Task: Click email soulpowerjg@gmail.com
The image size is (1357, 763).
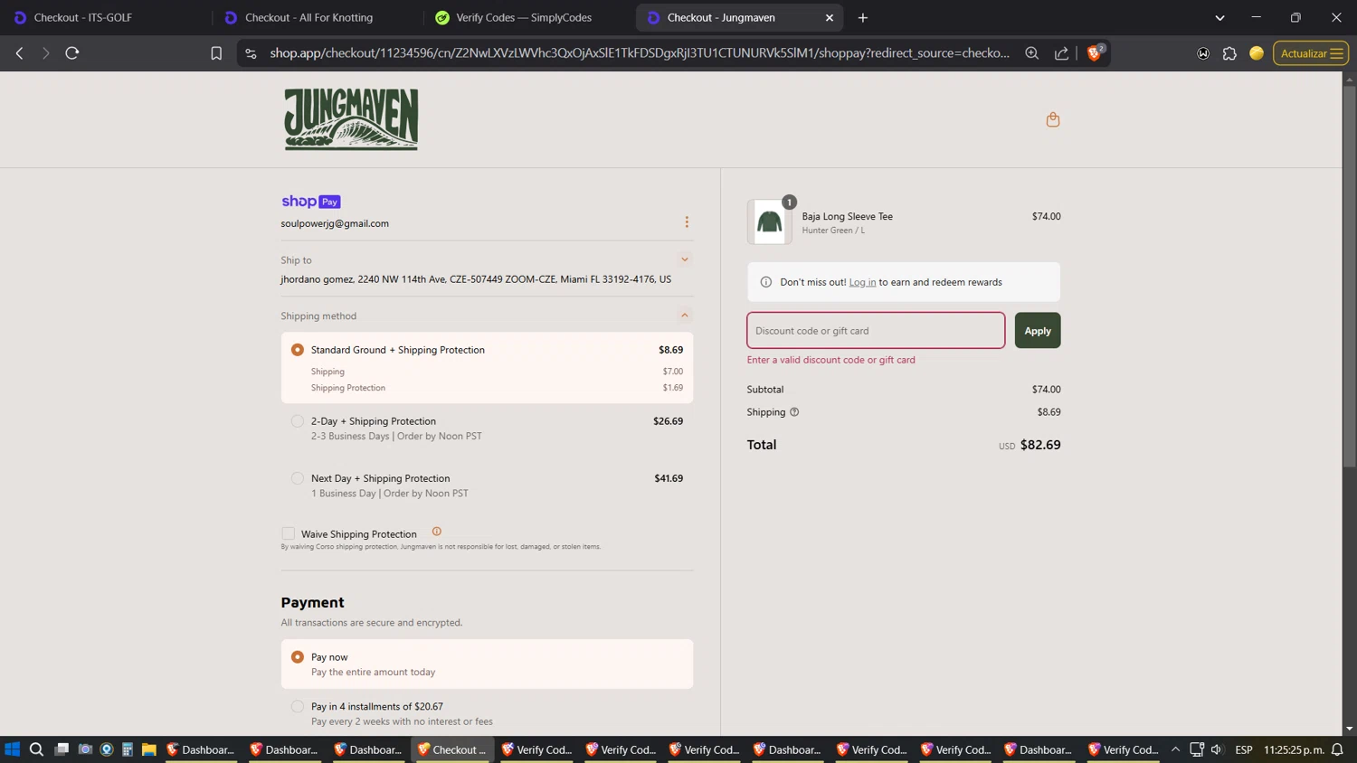Action: tap(335, 223)
